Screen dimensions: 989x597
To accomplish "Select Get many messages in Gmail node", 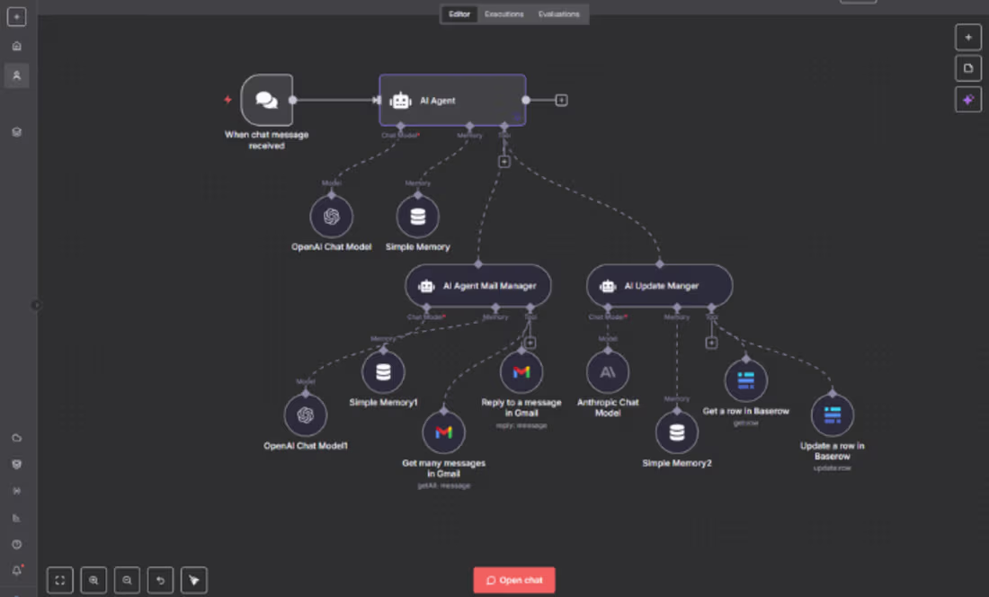I will [443, 432].
